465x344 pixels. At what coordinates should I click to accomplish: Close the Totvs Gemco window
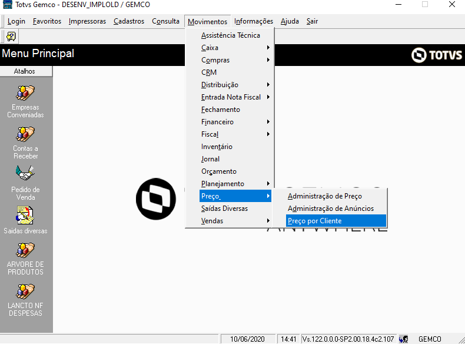451,5
